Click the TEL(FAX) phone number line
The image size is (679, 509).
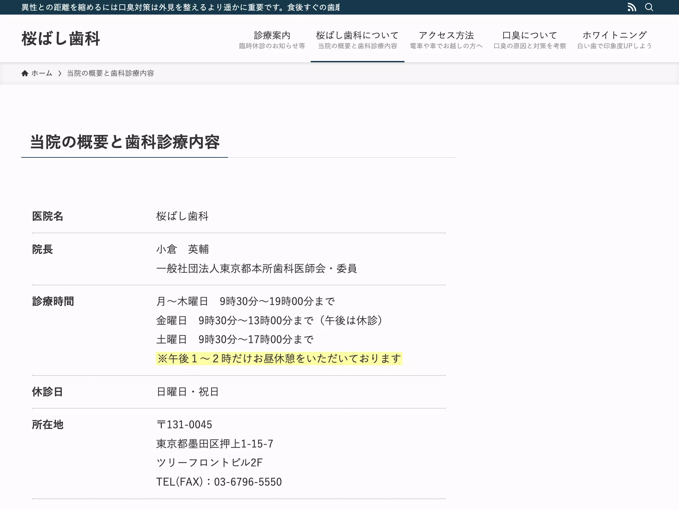click(219, 482)
